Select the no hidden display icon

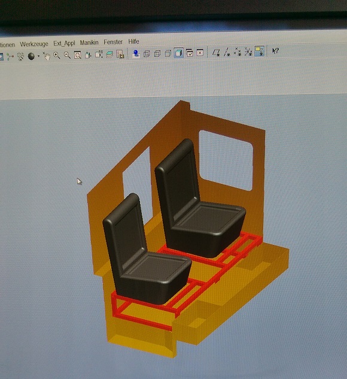pyautogui.click(x=168, y=53)
